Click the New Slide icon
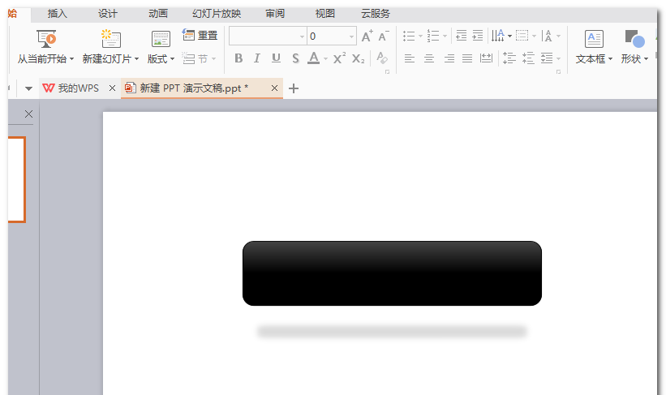666x395 pixels. [x=111, y=39]
